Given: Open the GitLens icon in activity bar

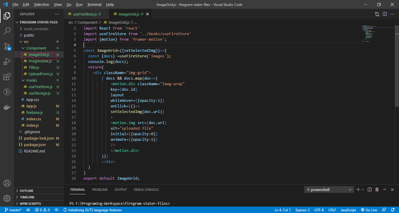Looking at the screenshot, I should click(7, 92).
